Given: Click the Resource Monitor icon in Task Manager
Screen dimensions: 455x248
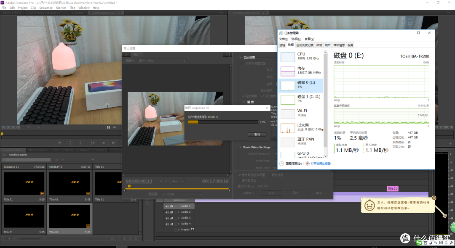Looking at the screenshot, I should [x=307, y=164].
